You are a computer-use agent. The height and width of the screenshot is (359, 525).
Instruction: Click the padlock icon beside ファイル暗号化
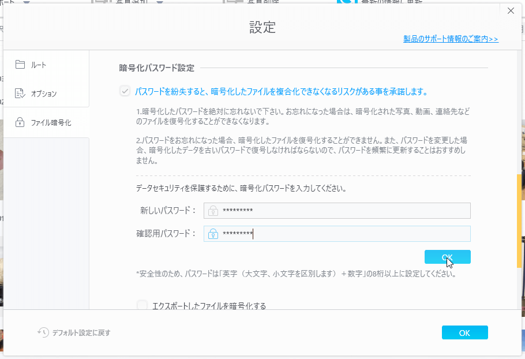[20, 122]
